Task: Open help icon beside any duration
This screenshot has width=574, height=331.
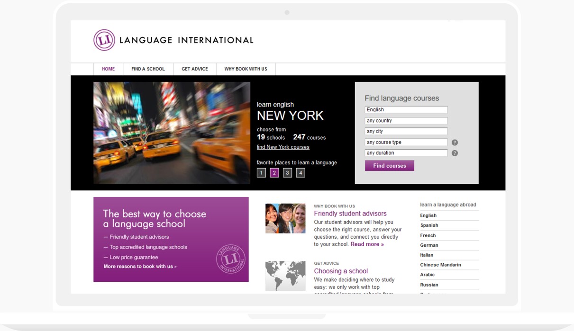Action: point(455,153)
